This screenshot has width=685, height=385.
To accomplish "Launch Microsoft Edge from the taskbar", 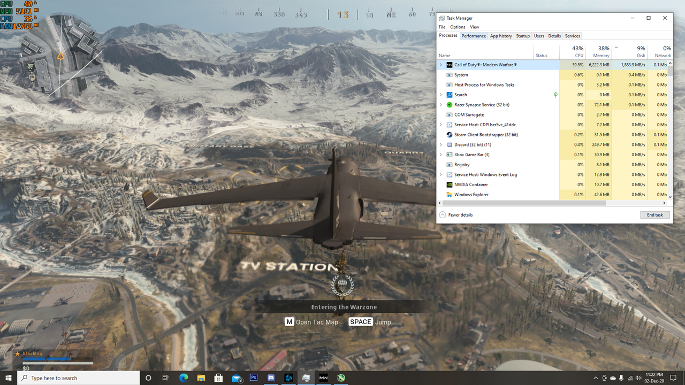I will (184, 378).
